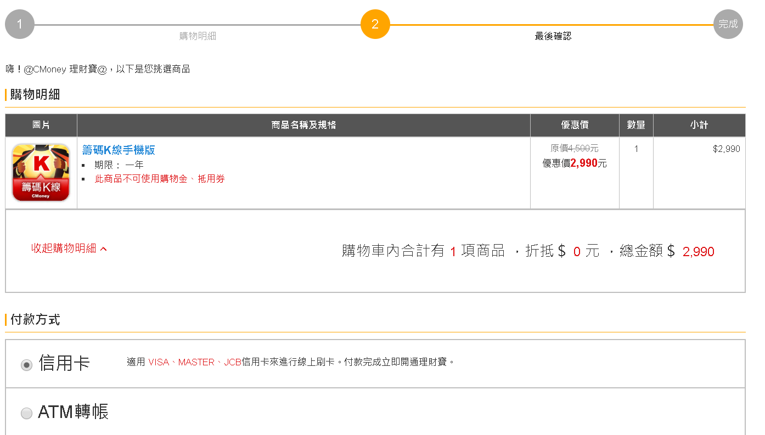Click the greeting text 嗨！@CMoney 理財寶@
Screen dimensions: 765x435
57,69
